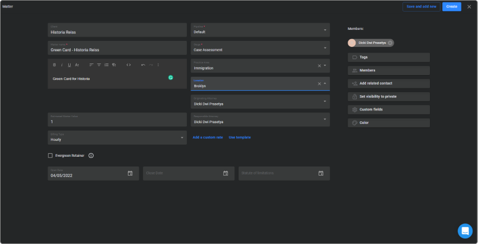
Task: Insert a code block in description
Action: coord(128,65)
